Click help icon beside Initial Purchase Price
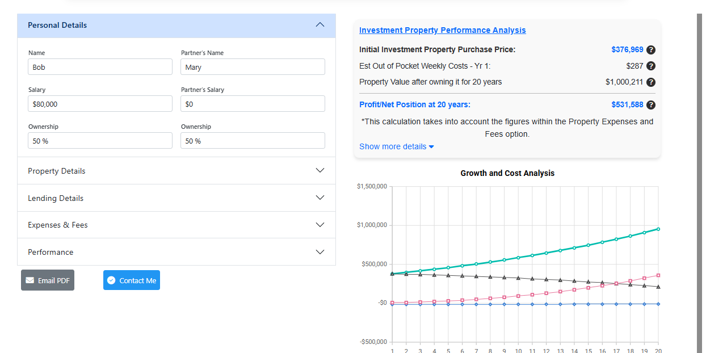 click(651, 50)
